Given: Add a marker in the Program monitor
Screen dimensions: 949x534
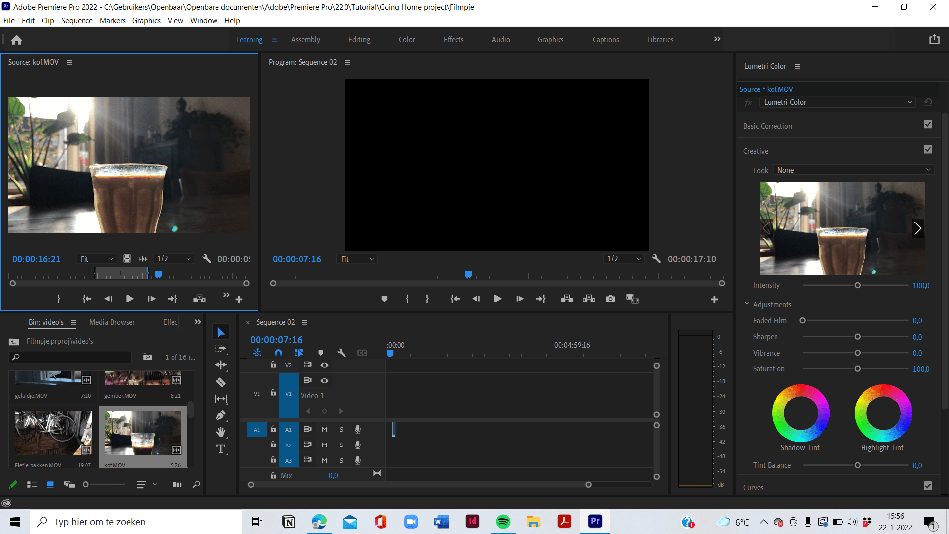Looking at the screenshot, I should [x=384, y=299].
